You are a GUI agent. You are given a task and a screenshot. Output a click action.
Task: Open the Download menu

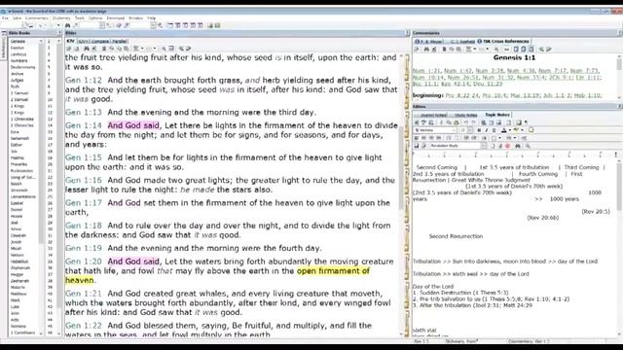[116, 18]
